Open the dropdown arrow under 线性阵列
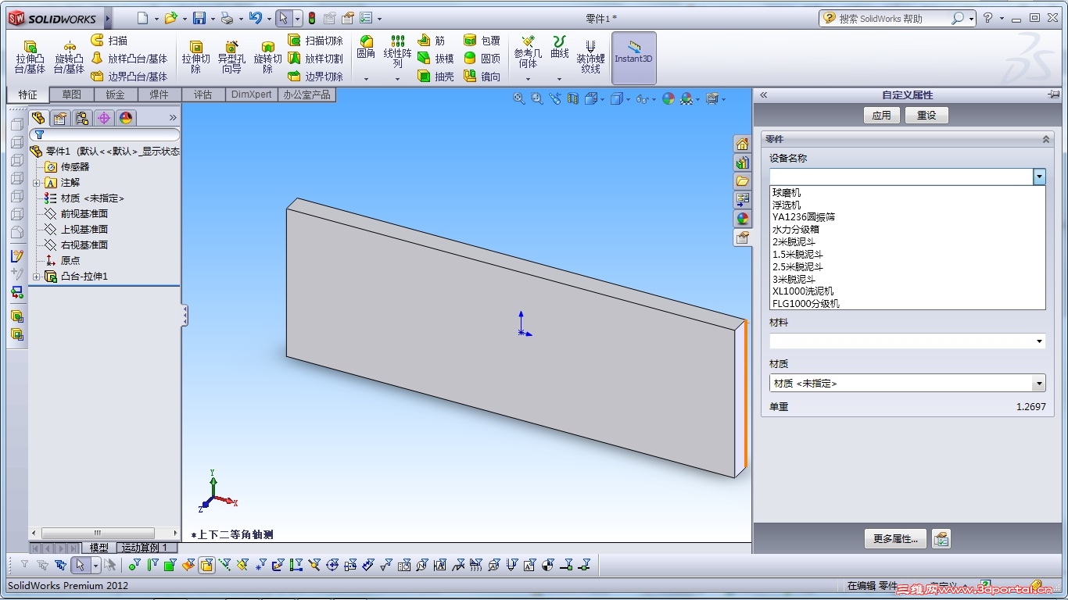This screenshot has height=600, width=1068. point(397,79)
